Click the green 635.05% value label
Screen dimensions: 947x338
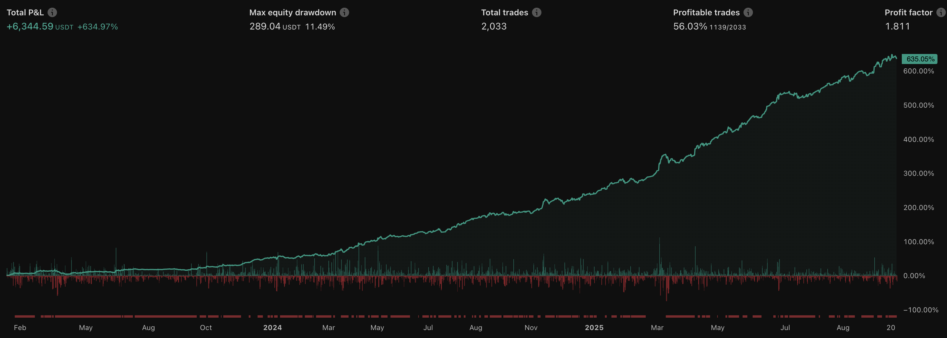(x=920, y=59)
